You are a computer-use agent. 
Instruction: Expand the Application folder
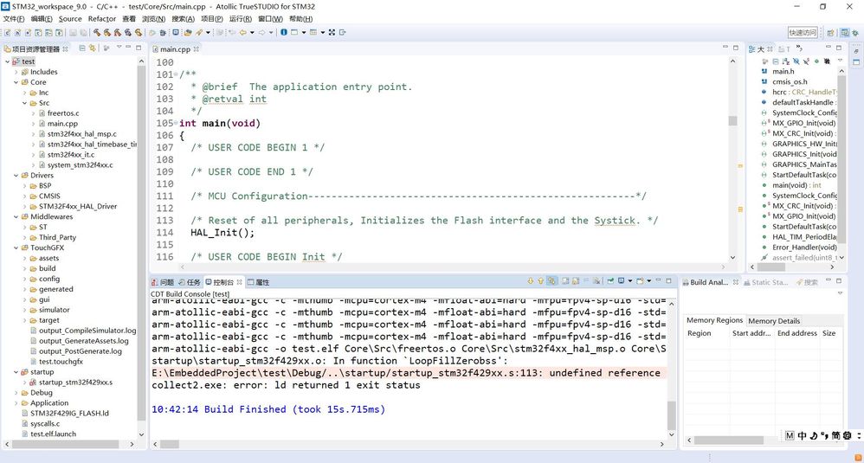click(x=16, y=403)
